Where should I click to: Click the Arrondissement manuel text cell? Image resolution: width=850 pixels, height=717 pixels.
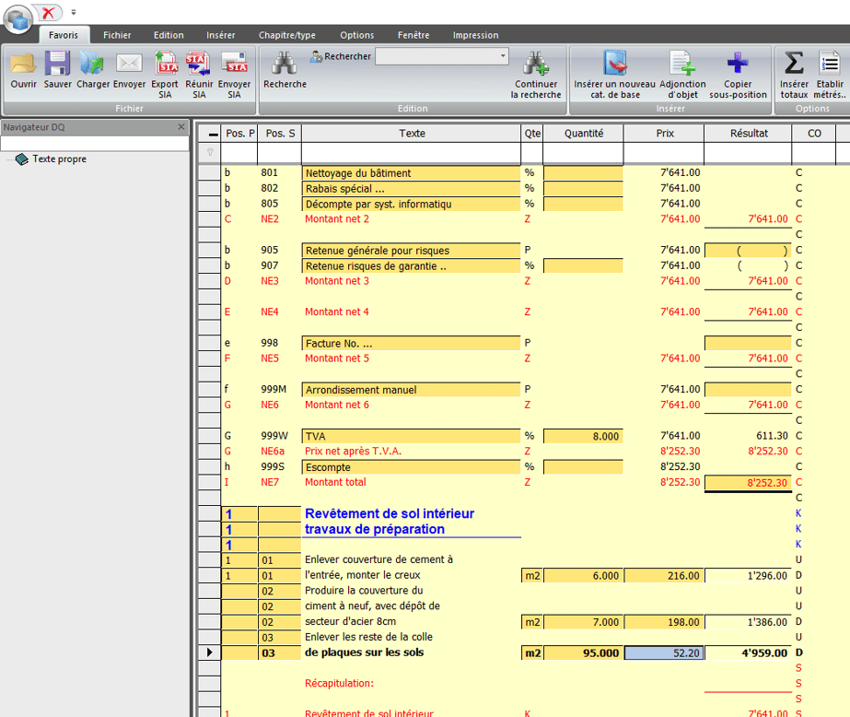412,390
